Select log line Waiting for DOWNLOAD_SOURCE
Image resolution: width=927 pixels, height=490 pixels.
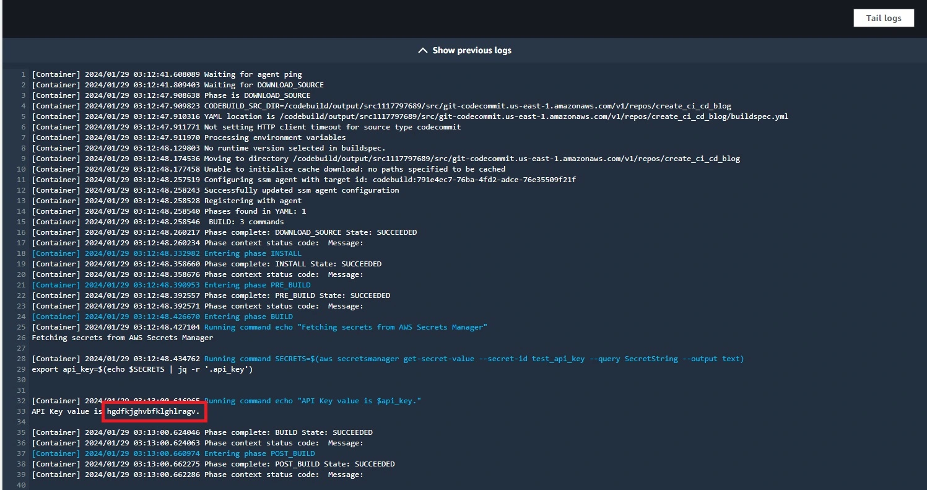pos(178,85)
